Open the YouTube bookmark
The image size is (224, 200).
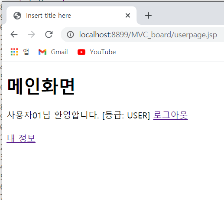pos(97,52)
